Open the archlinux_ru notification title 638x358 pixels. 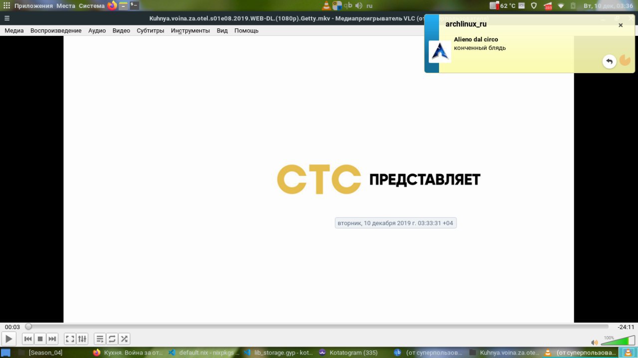(x=466, y=24)
